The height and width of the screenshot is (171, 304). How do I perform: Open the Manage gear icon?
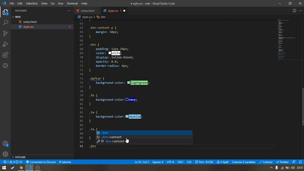pyautogui.click(x=5, y=154)
